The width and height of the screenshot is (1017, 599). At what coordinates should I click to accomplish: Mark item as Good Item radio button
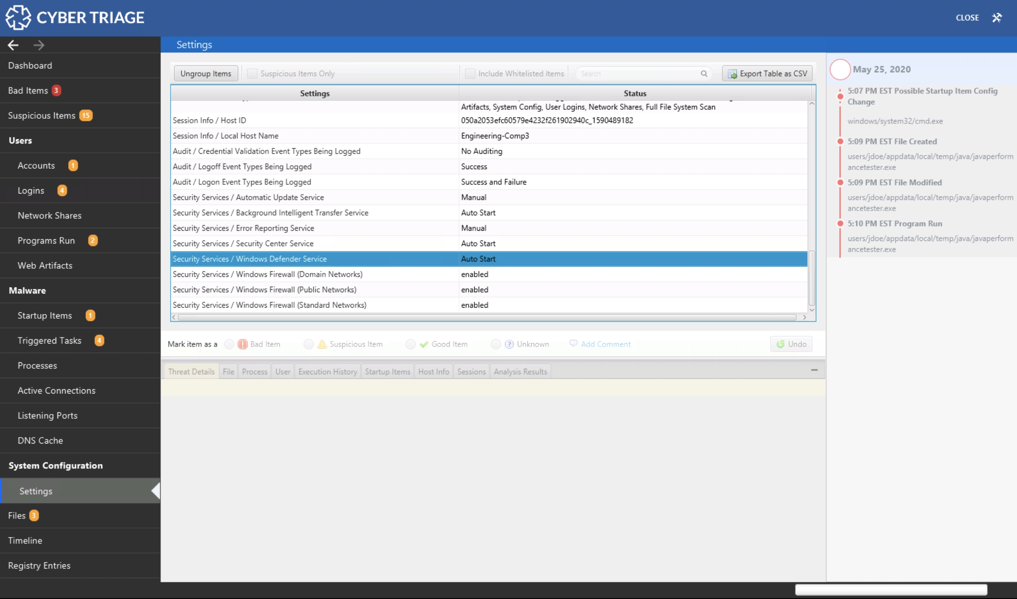[x=410, y=344]
